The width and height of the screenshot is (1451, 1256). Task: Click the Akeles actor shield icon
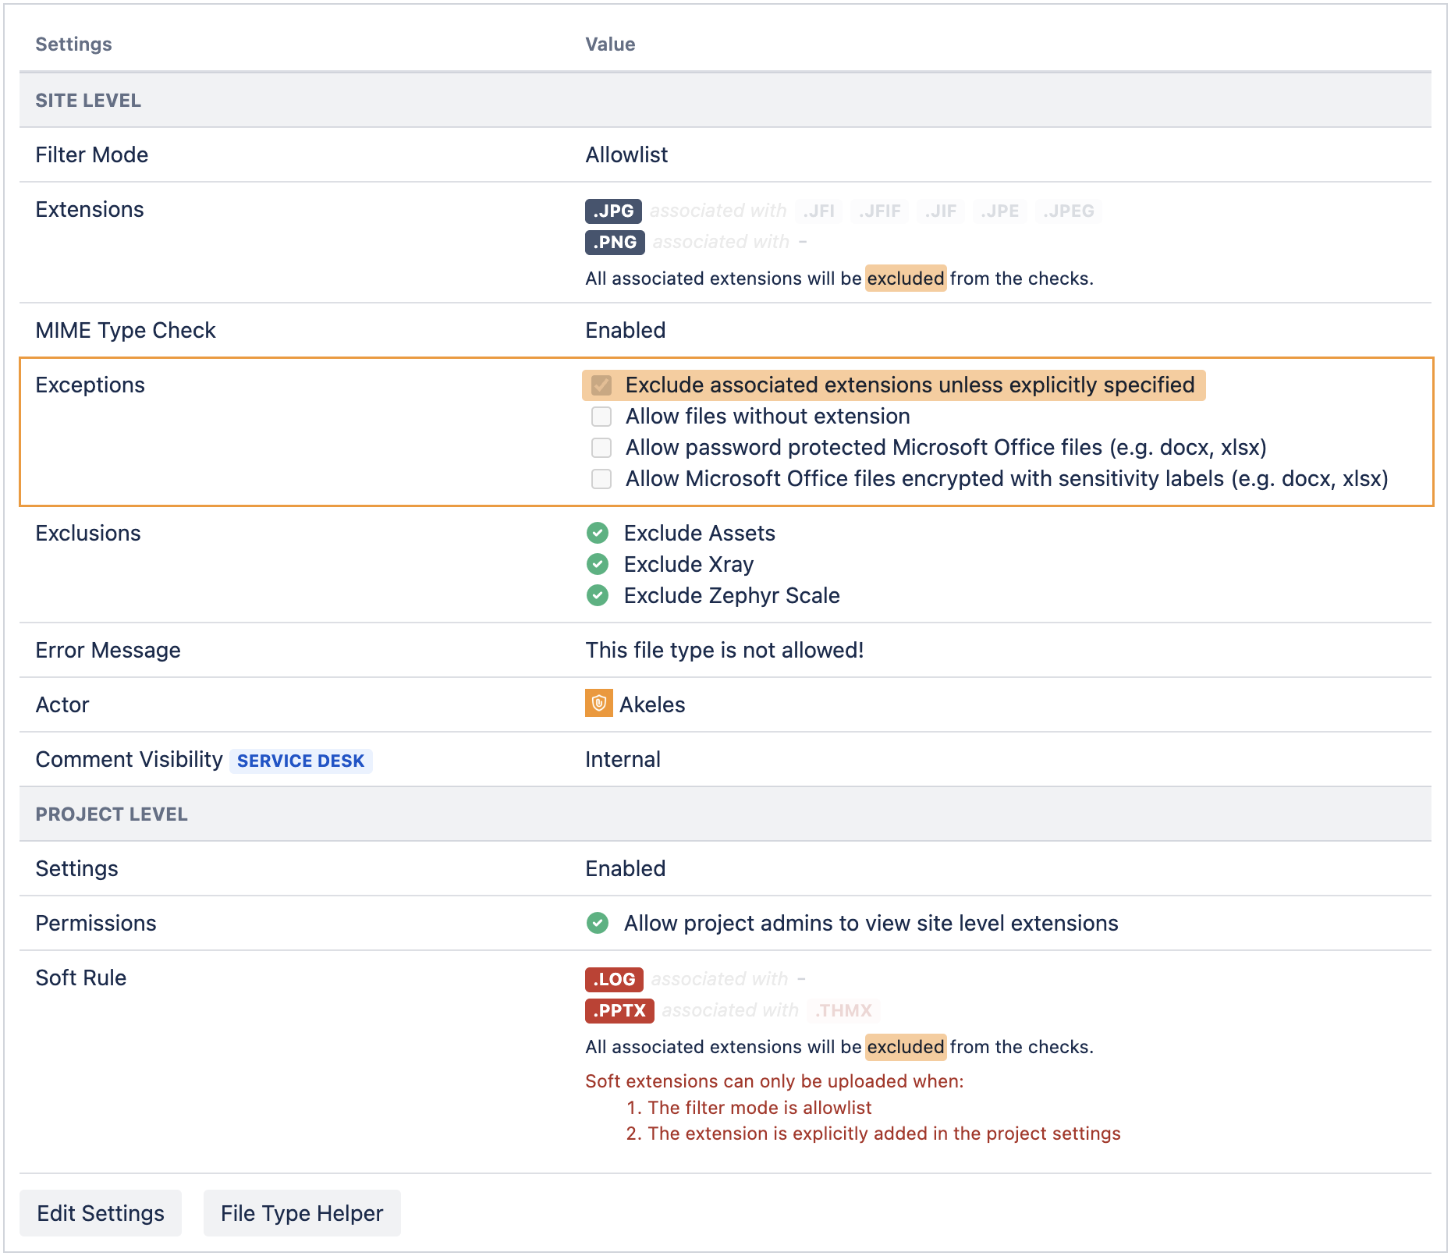click(598, 704)
